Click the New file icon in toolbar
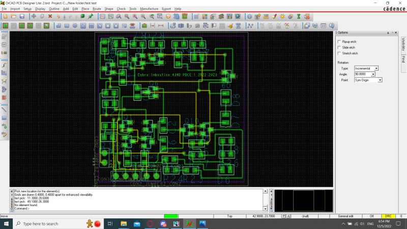Viewport: 407px width, 229px height. click(x=5, y=17)
